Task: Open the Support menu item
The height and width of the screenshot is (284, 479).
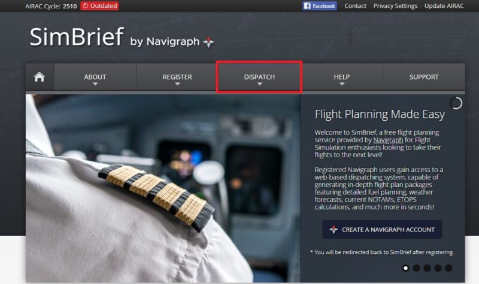Action: [x=424, y=77]
